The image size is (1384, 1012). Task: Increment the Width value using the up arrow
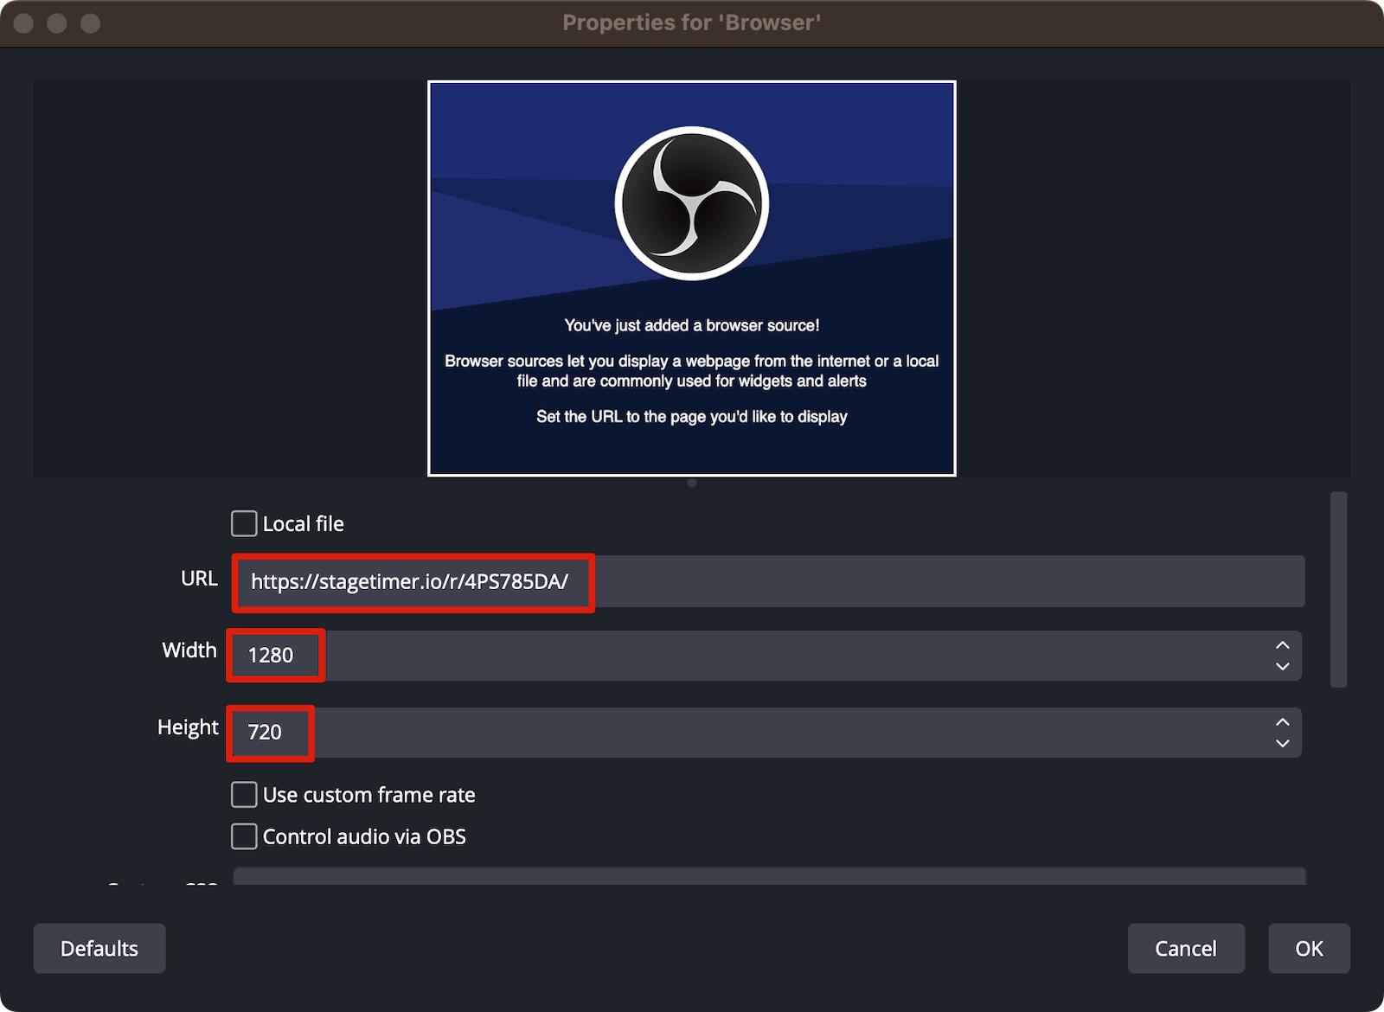click(x=1283, y=644)
